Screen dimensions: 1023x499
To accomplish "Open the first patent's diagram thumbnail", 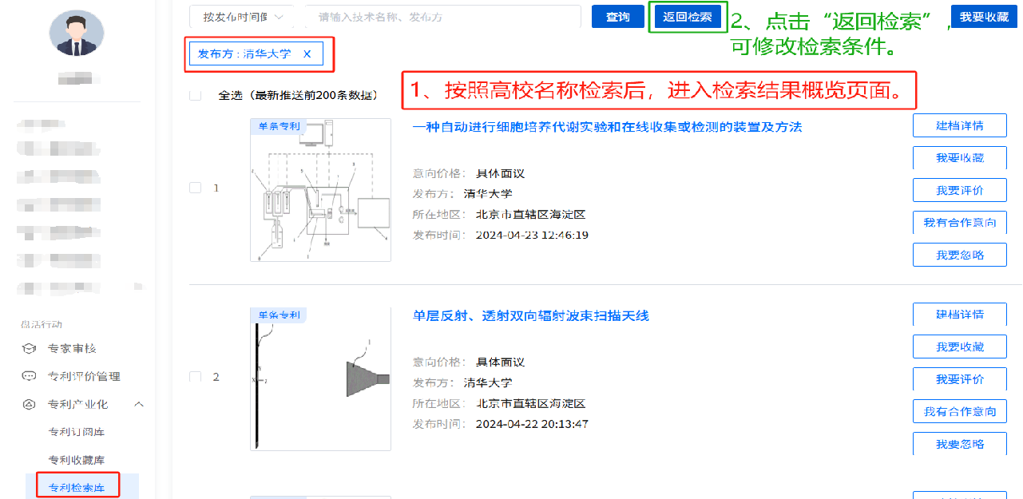I will [x=320, y=190].
